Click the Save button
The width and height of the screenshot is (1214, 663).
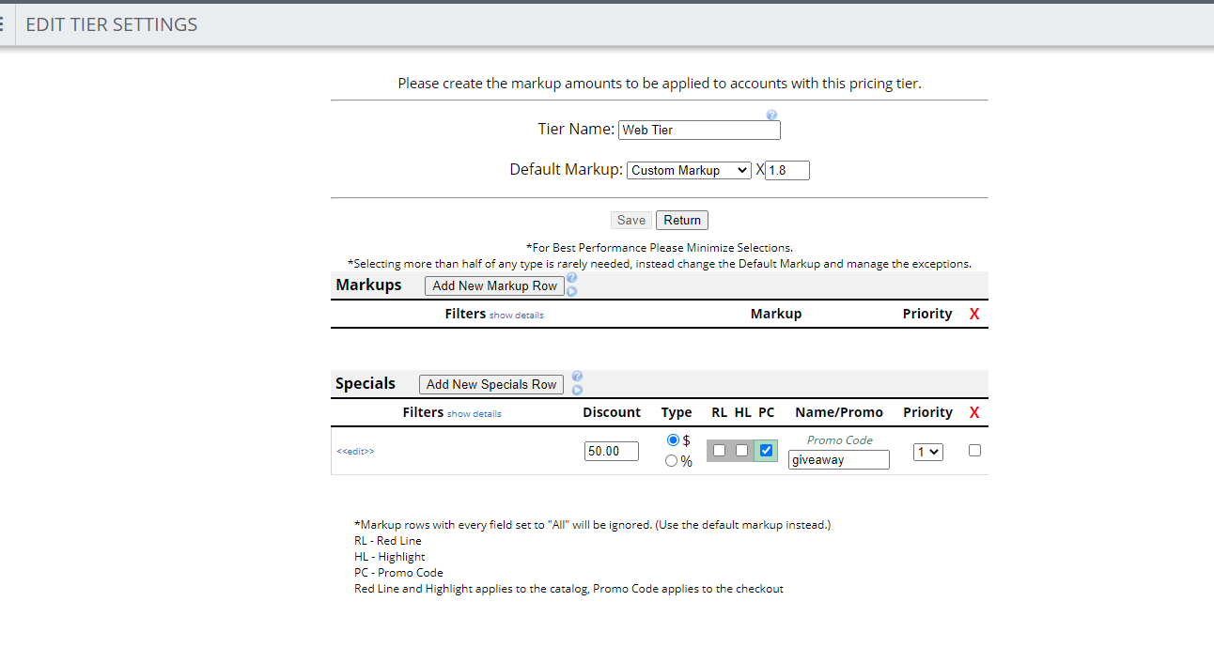pyautogui.click(x=630, y=220)
